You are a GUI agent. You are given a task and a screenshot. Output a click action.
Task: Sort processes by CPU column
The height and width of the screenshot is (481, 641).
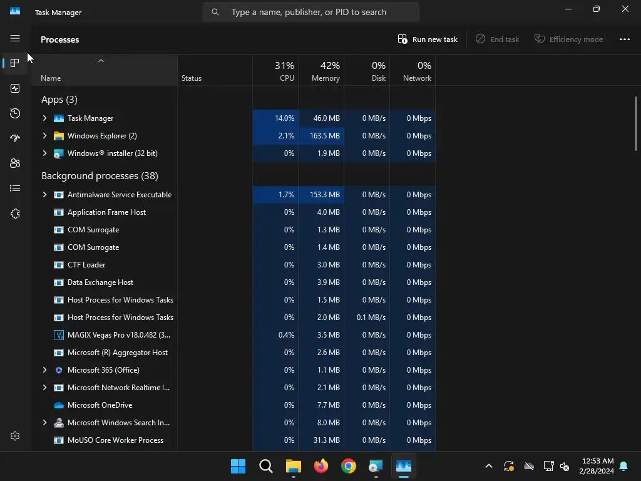(275, 71)
